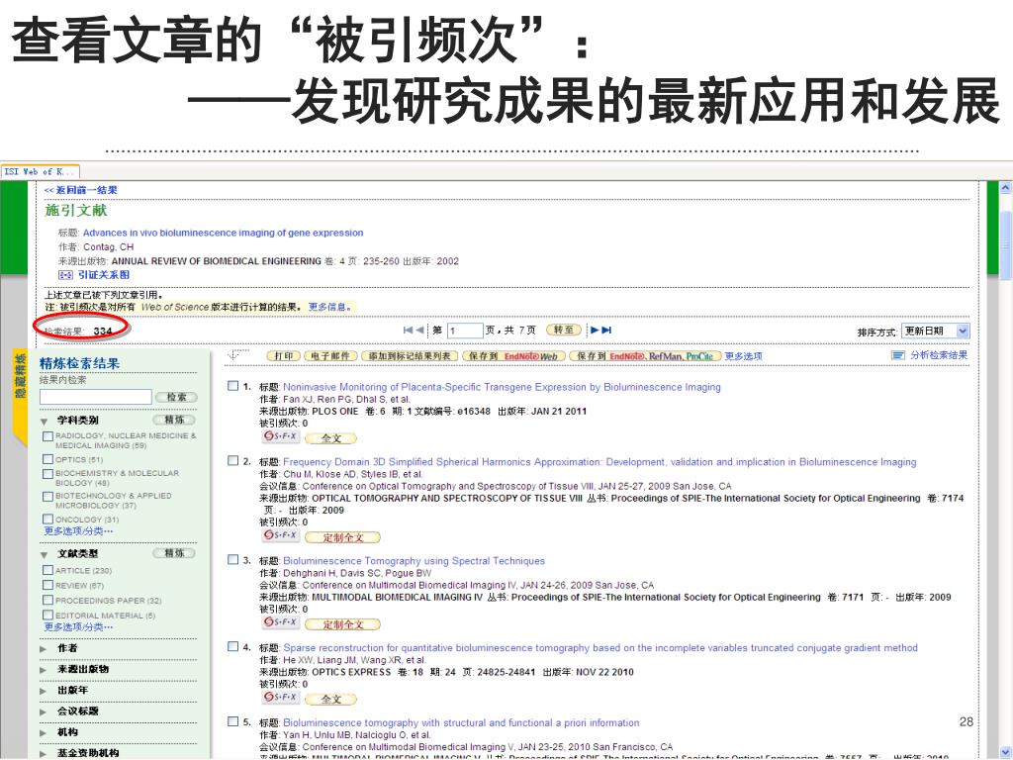The width and height of the screenshot is (1013, 760).
Task: Collapse the 学科类别 refine section
Action: 45,421
